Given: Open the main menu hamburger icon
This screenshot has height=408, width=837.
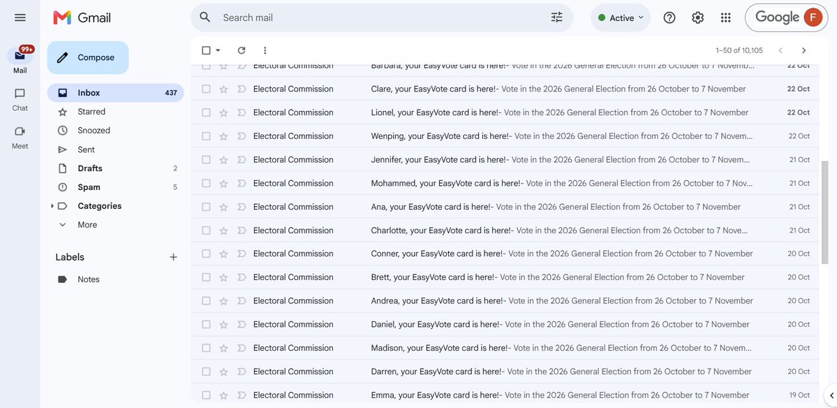Looking at the screenshot, I should [20, 17].
